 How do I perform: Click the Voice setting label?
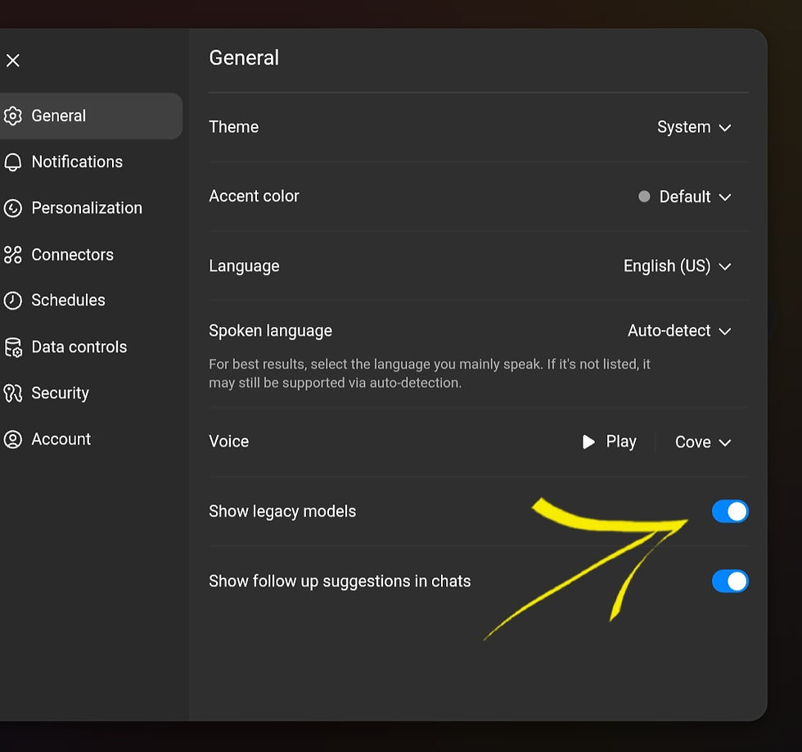coord(228,442)
